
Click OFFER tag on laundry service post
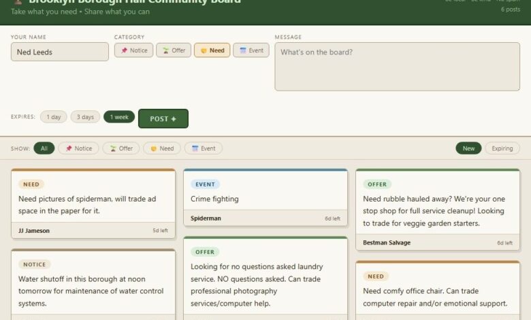(205, 252)
